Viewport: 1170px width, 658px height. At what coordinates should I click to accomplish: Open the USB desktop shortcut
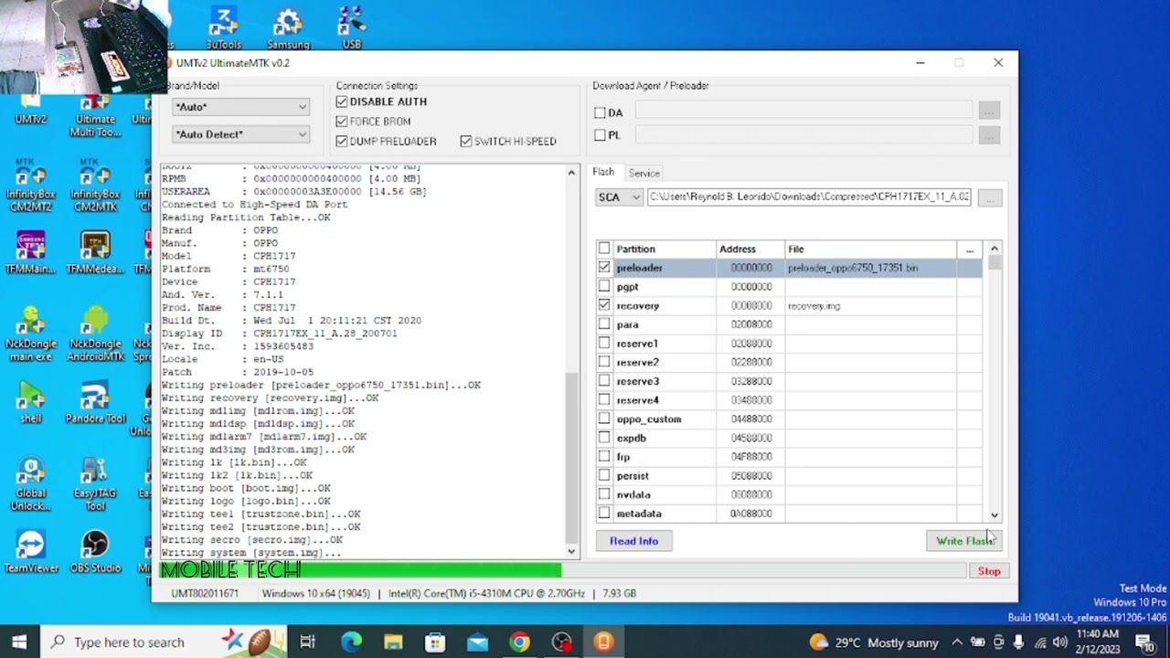[352, 27]
